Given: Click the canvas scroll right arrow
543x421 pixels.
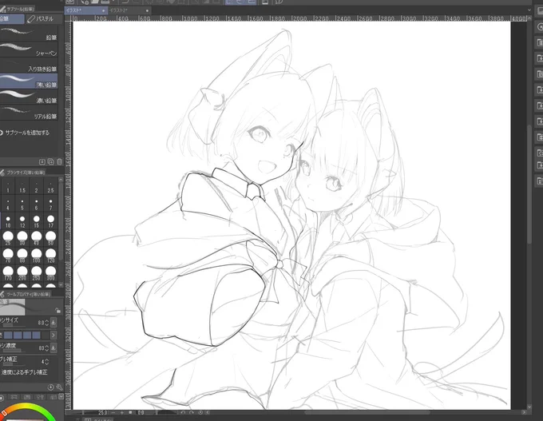Looking at the screenshot, I should point(524,412).
